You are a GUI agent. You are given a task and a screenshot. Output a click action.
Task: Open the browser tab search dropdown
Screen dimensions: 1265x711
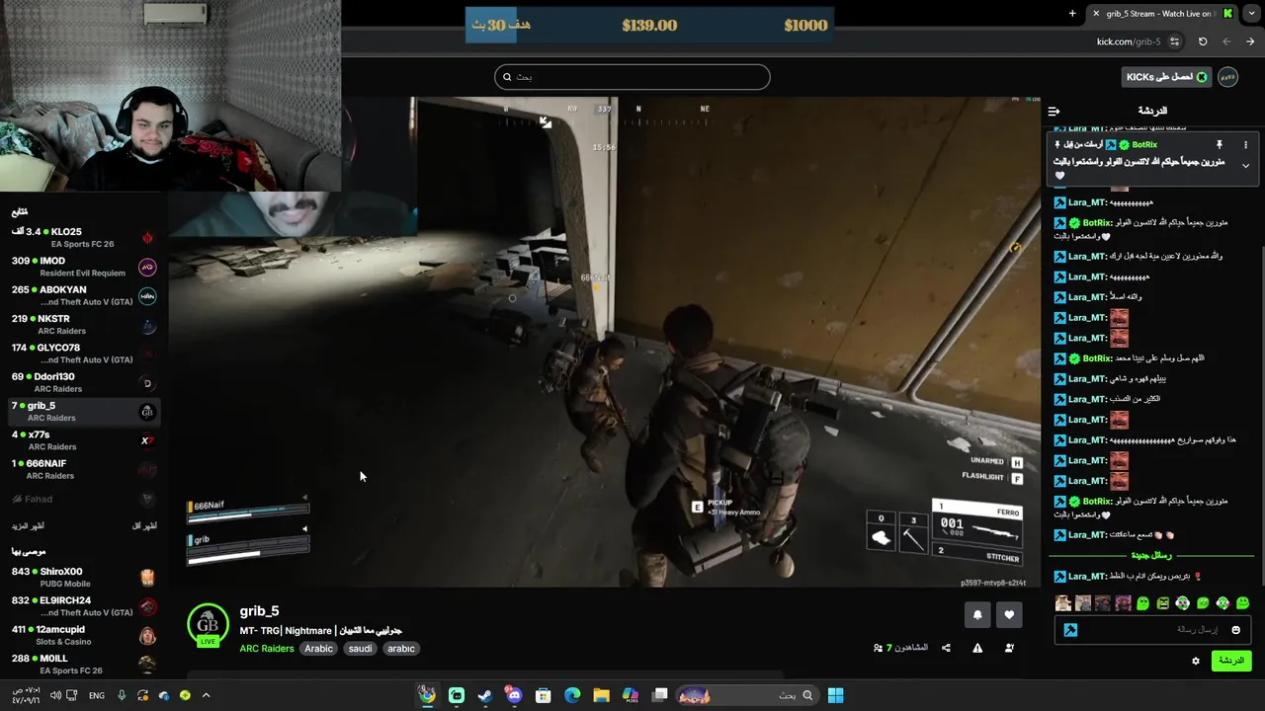tap(1251, 13)
